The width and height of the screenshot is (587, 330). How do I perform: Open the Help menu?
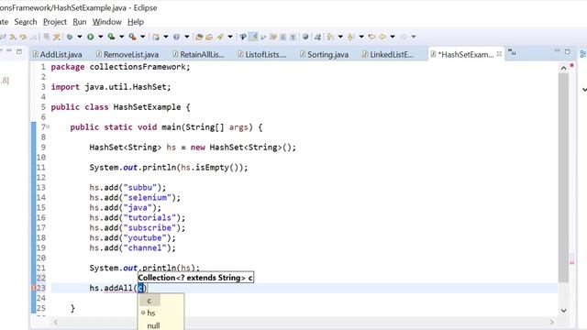point(136,22)
